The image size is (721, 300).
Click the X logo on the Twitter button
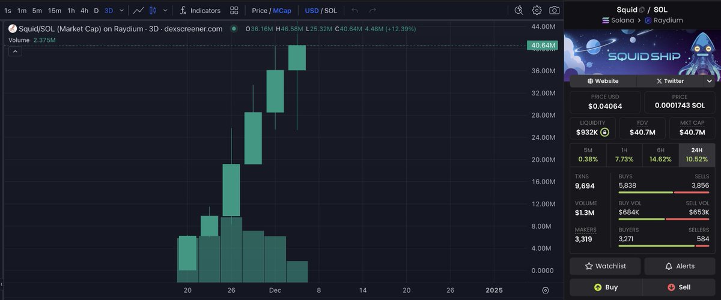point(659,81)
